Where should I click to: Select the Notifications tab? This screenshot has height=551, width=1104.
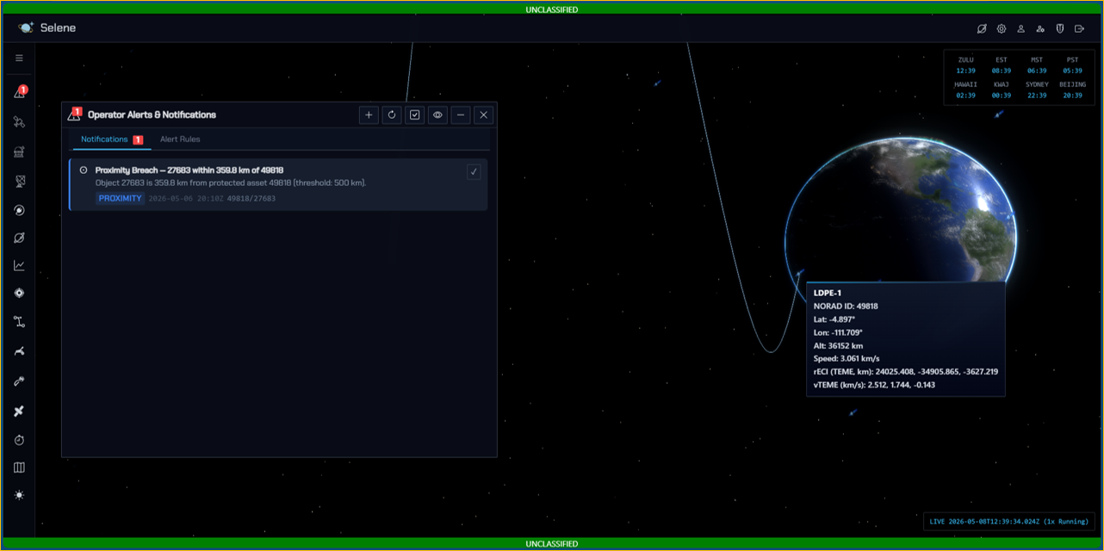[x=104, y=139]
